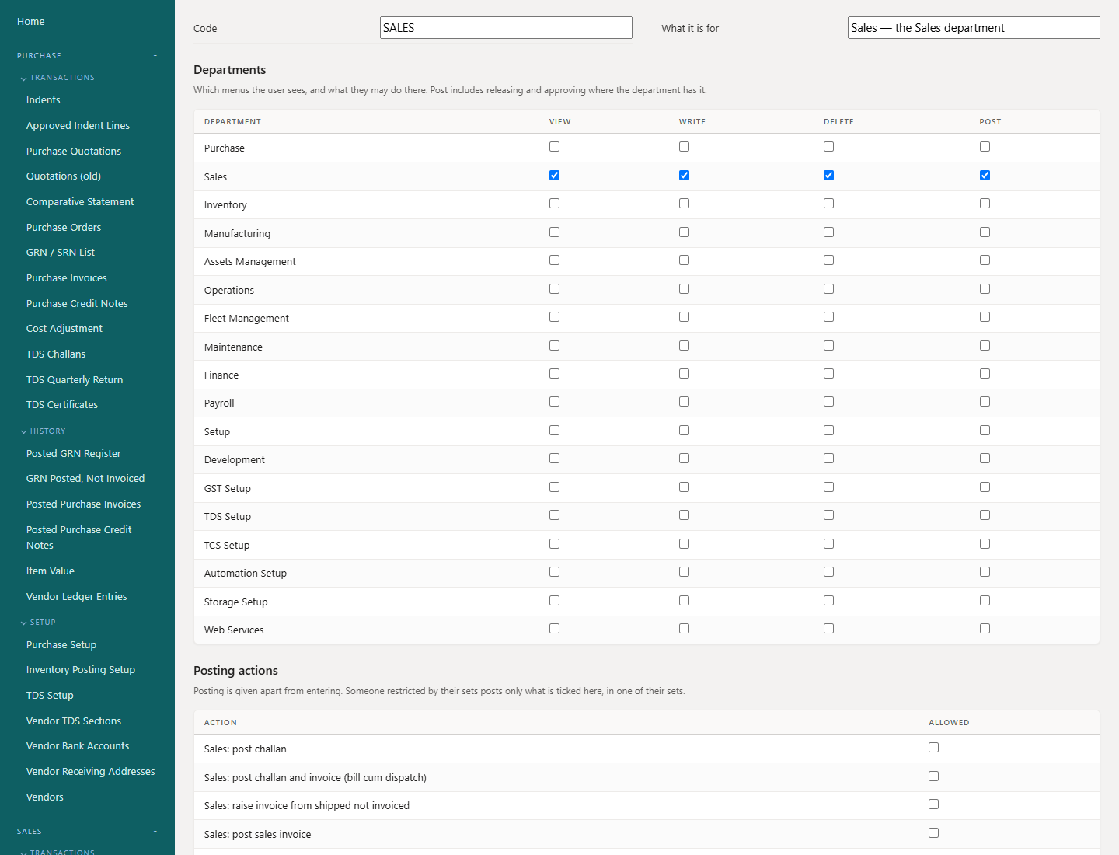Viewport: 1119px width, 855px height.
Task: Click the 'What it is for' field
Action: [974, 28]
